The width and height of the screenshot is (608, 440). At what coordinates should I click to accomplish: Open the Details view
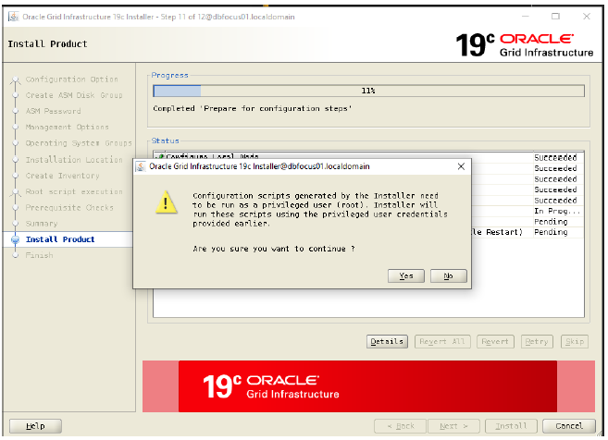click(387, 342)
